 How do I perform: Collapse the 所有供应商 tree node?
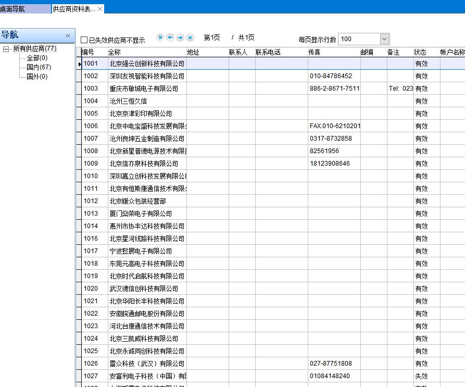point(6,49)
